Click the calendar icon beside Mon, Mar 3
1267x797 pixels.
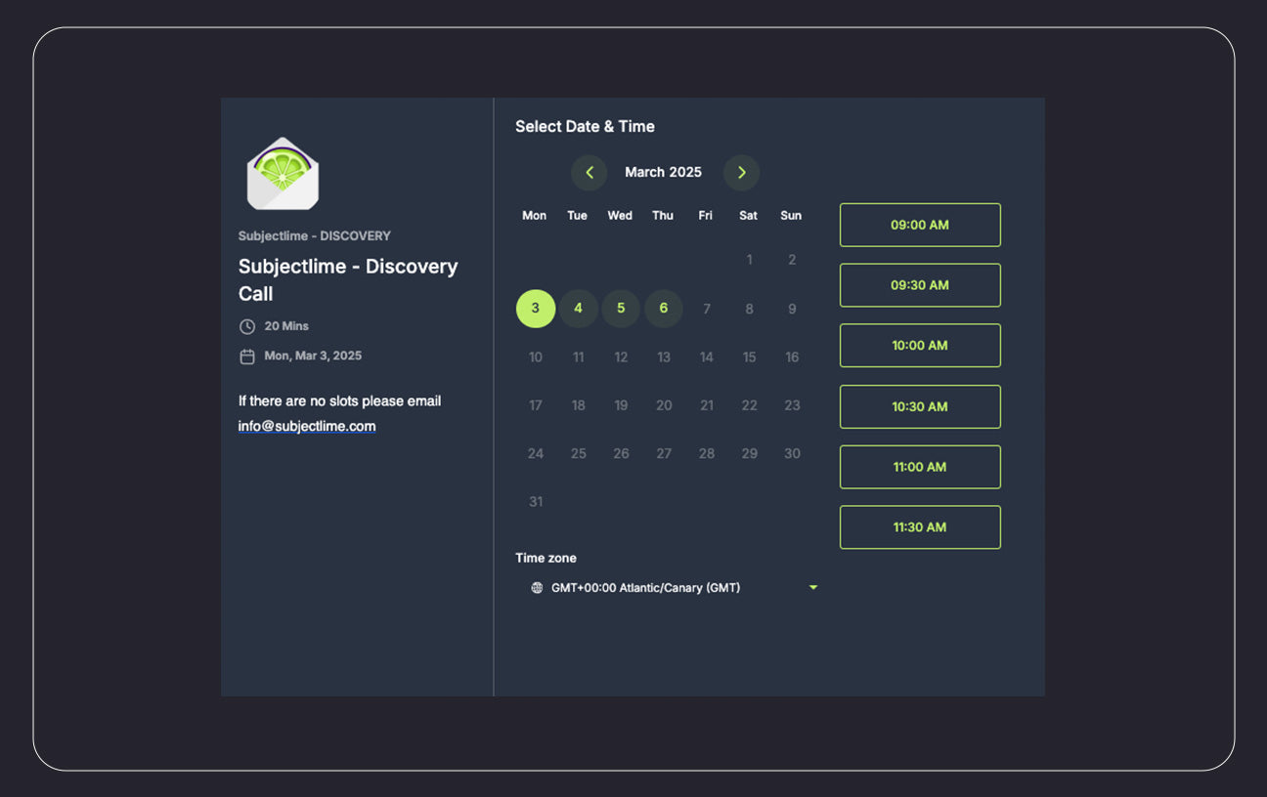pyautogui.click(x=247, y=357)
